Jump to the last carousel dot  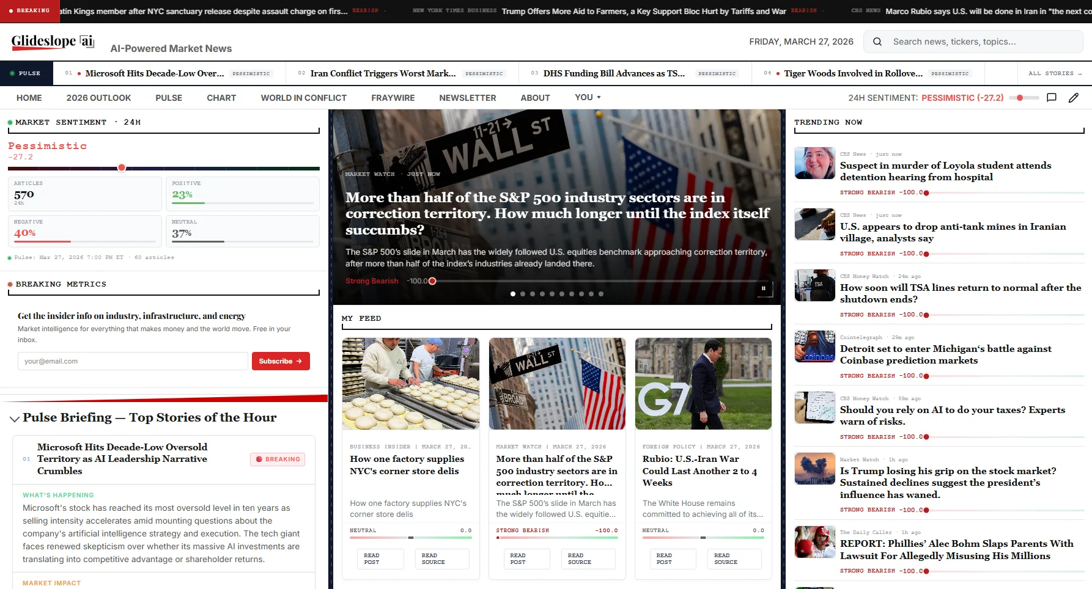click(x=601, y=294)
